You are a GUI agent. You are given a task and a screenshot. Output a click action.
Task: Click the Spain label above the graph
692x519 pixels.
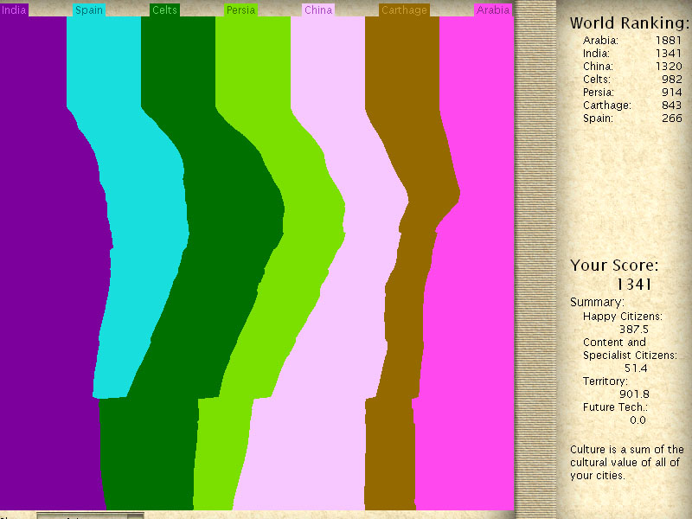[87, 10]
